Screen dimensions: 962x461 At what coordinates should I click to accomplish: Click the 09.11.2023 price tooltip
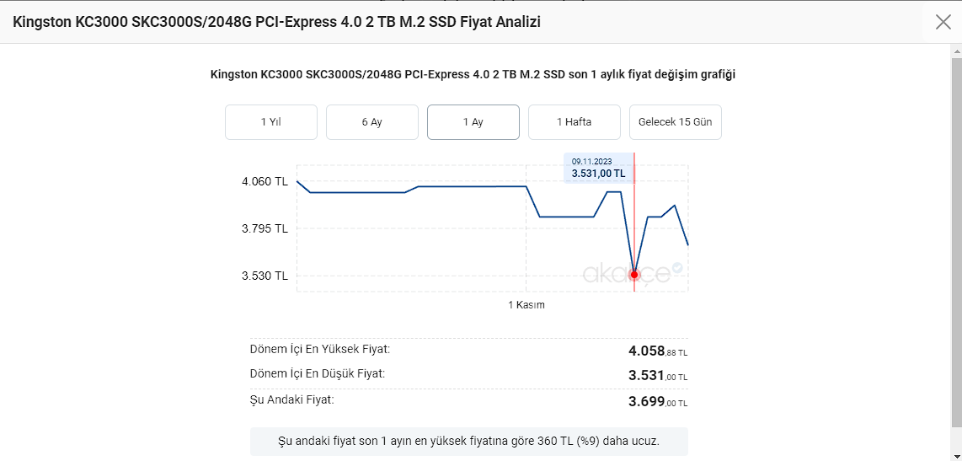[x=598, y=168]
